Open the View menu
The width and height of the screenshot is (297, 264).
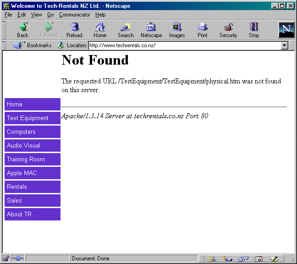click(36, 15)
